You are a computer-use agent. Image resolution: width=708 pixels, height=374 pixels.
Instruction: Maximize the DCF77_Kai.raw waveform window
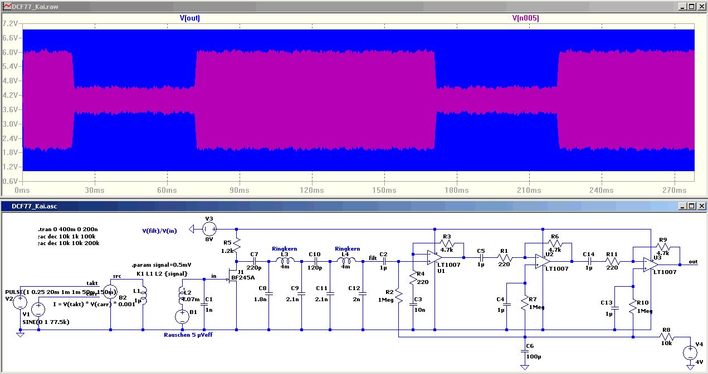692,6
